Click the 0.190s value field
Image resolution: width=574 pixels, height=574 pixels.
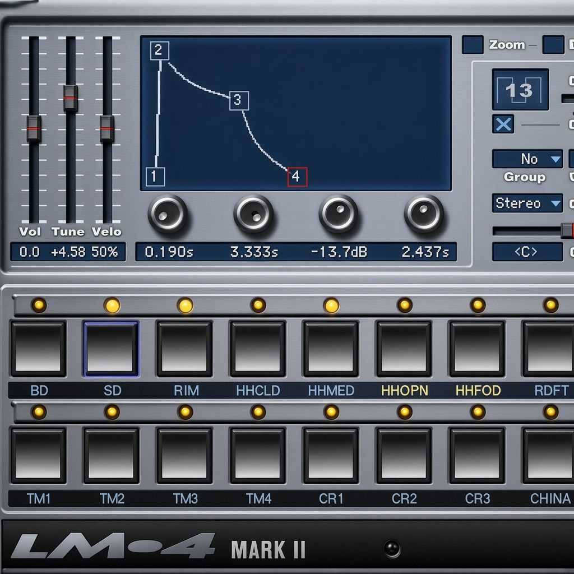(169, 252)
